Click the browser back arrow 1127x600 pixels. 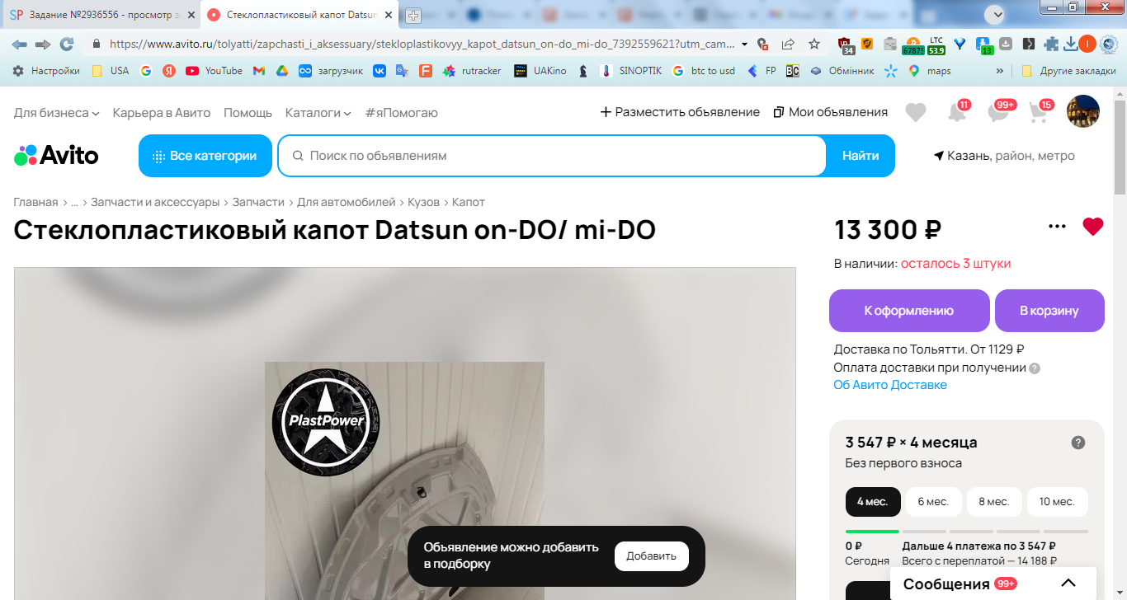(19, 44)
